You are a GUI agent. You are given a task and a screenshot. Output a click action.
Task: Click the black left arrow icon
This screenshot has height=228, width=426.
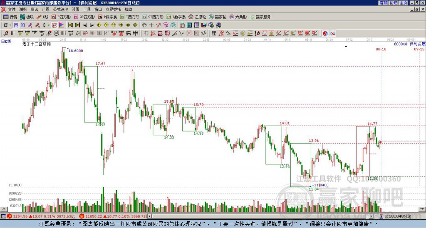point(85,25)
